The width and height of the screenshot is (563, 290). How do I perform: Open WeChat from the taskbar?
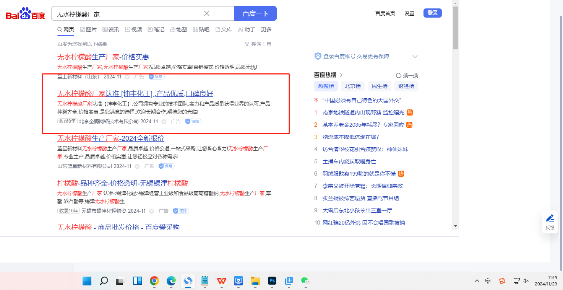(x=305, y=281)
